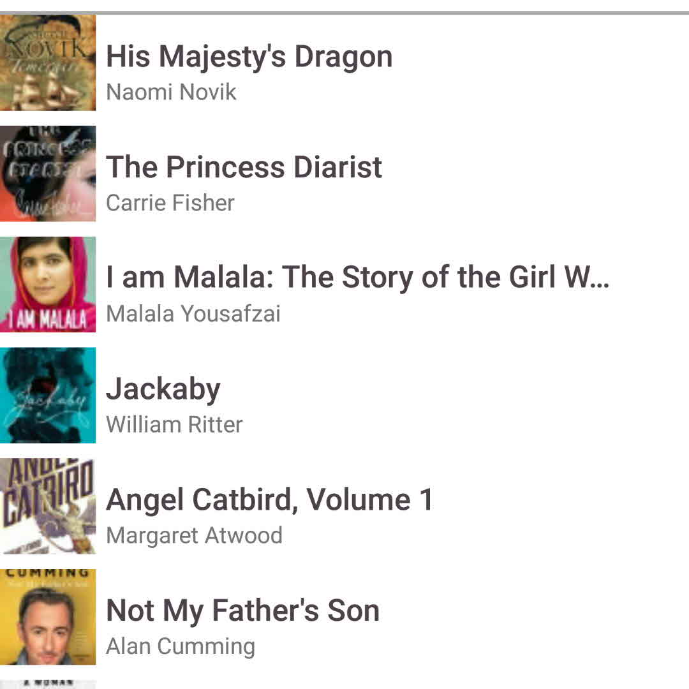Screen dimensions: 689x689
Task: Open the truncated I am Malala title
Action: (x=357, y=278)
